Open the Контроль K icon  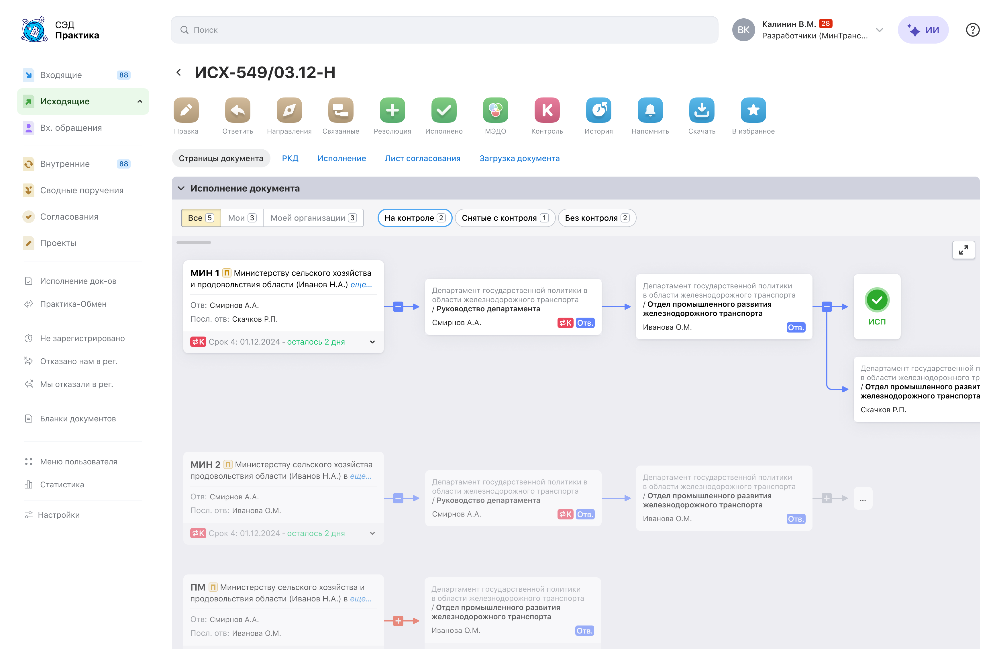pos(547,110)
